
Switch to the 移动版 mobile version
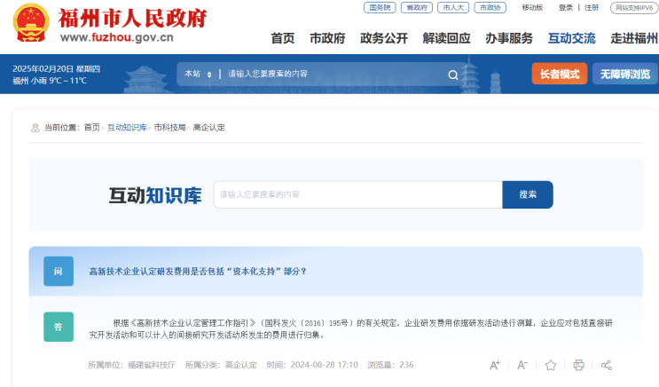(532, 8)
